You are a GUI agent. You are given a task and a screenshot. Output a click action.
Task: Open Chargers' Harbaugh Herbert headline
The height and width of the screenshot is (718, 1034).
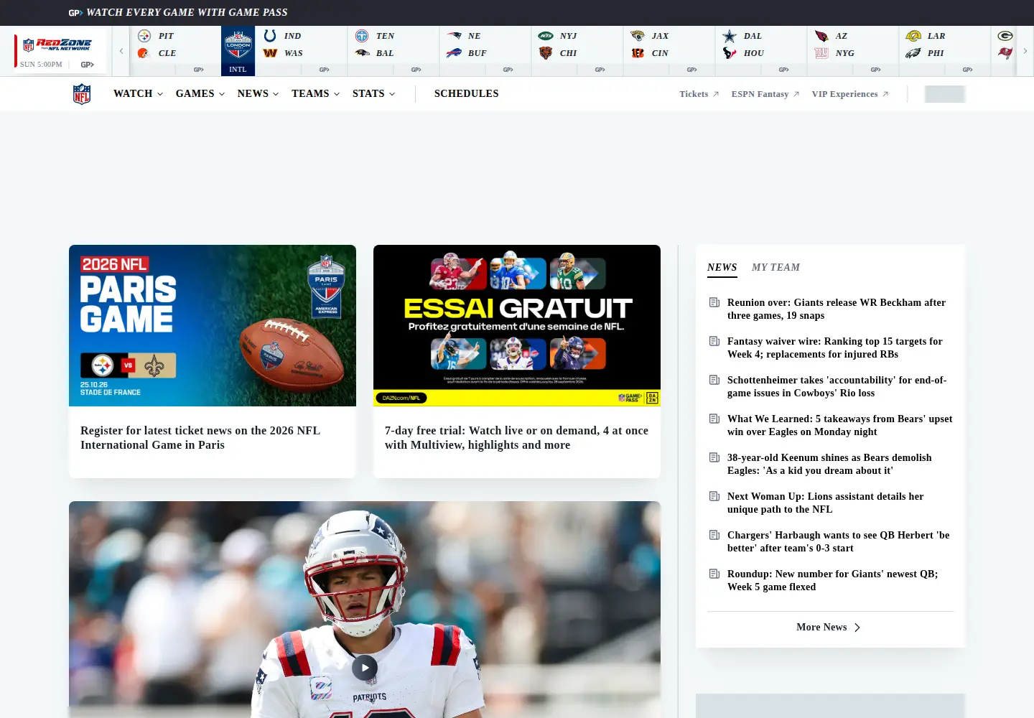pos(839,541)
